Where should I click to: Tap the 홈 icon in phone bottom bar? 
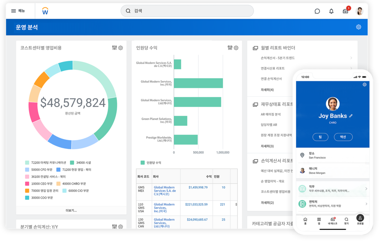click(x=305, y=220)
